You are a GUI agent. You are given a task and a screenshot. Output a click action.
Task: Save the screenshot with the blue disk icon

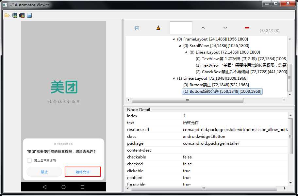coord(29,15)
